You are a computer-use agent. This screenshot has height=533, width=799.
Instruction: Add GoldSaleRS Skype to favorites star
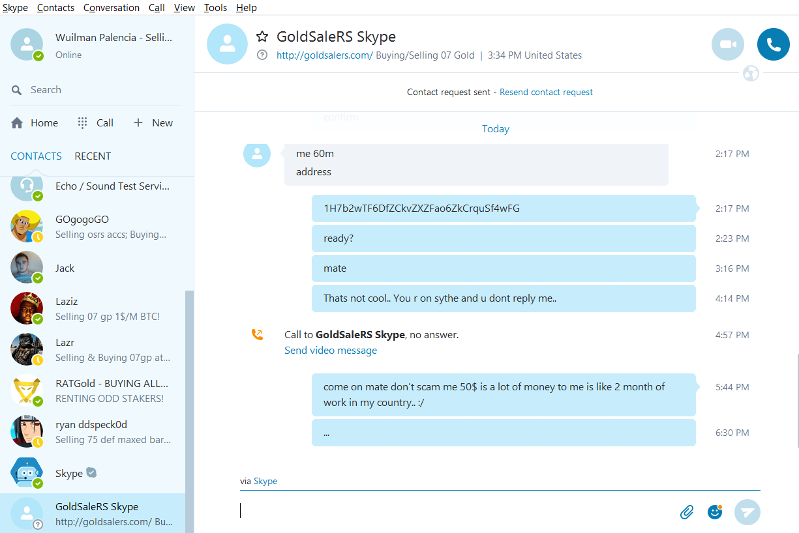point(262,36)
